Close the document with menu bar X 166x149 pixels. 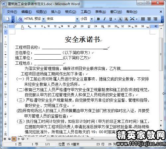[x=161, y=12]
